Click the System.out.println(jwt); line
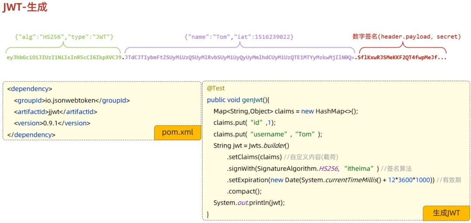471x223 pixels. [x=249, y=202]
